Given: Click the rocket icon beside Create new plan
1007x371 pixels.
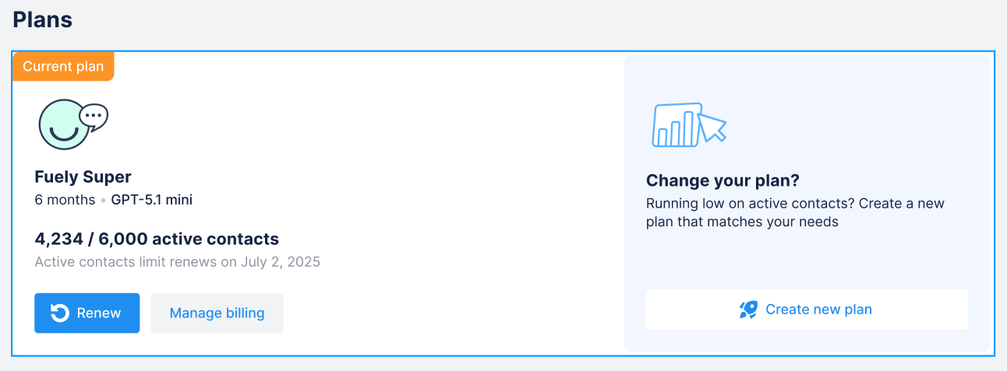Looking at the screenshot, I should coord(748,310).
